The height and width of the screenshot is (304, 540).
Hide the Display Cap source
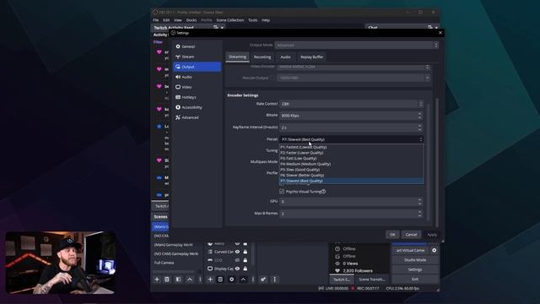(x=237, y=269)
